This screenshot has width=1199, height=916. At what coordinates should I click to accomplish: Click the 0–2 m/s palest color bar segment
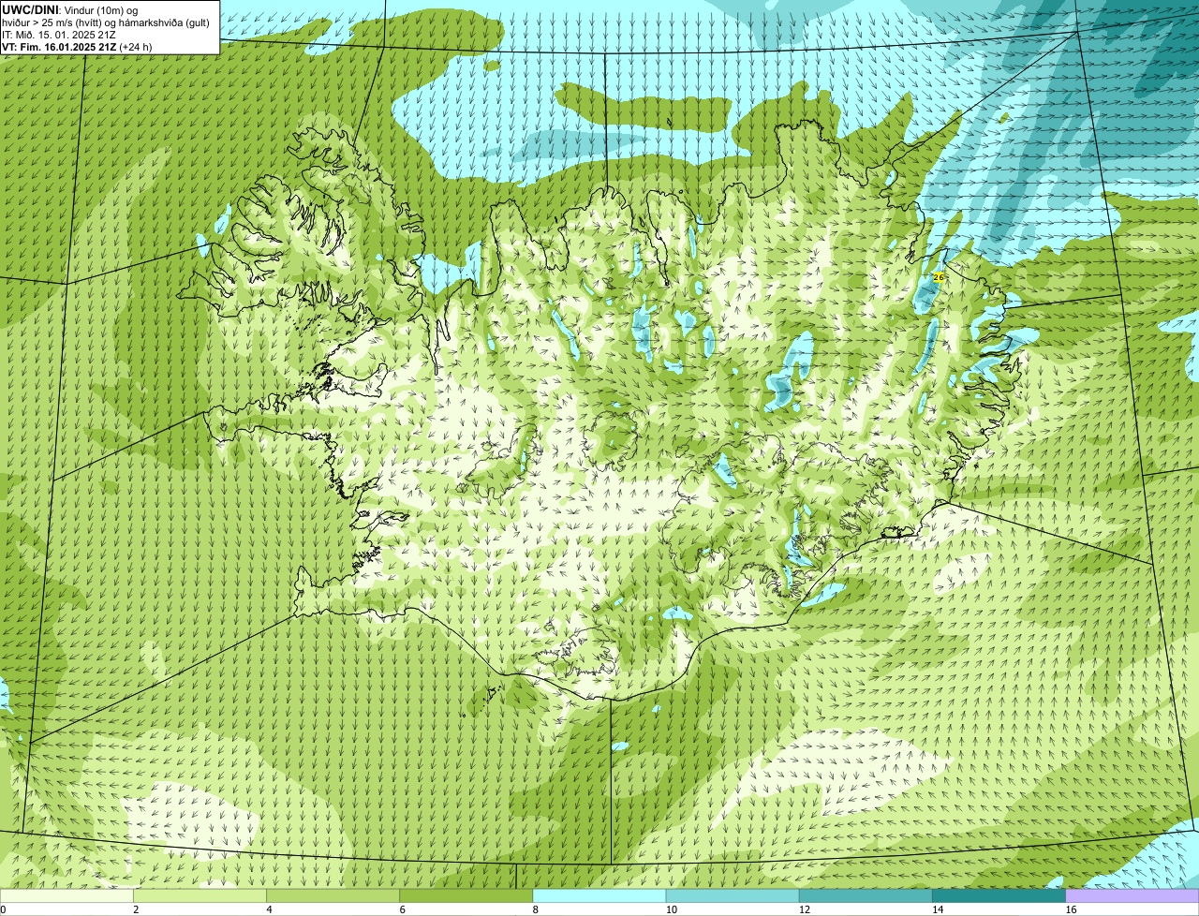[67, 895]
